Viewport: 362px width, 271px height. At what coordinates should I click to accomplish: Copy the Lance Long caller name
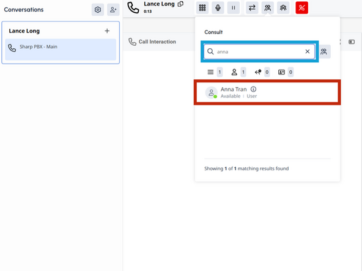click(x=180, y=4)
